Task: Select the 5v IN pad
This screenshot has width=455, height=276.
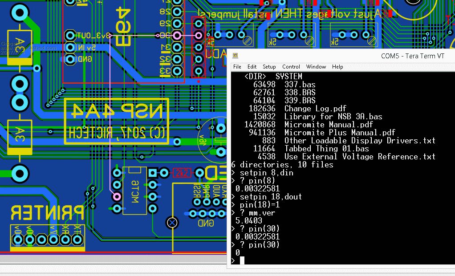Action: click(x=70, y=47)
